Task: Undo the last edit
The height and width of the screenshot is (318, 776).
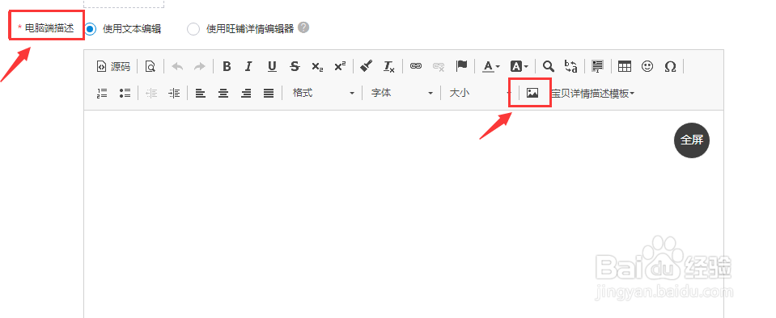Action: (x=177, y=66)
